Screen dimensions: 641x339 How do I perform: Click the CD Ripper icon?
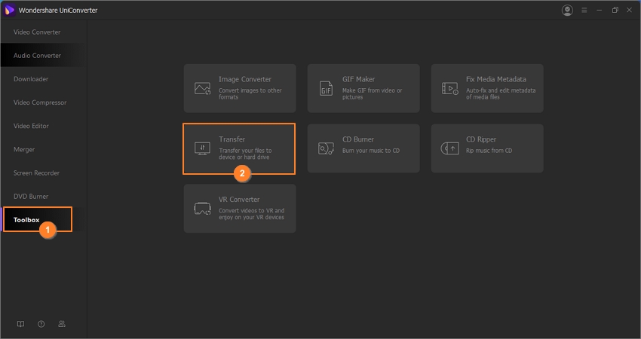pos(449,148)
